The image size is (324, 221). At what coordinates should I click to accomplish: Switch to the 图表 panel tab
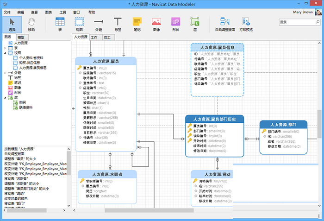pyautogui.click(x=9, y=37)
